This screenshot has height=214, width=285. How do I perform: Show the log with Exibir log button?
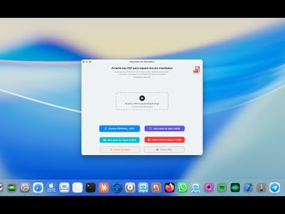120,150
